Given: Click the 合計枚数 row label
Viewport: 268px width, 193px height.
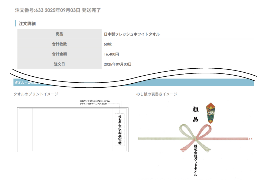Looking at the screenshot, I should click(x=59, y=44).
